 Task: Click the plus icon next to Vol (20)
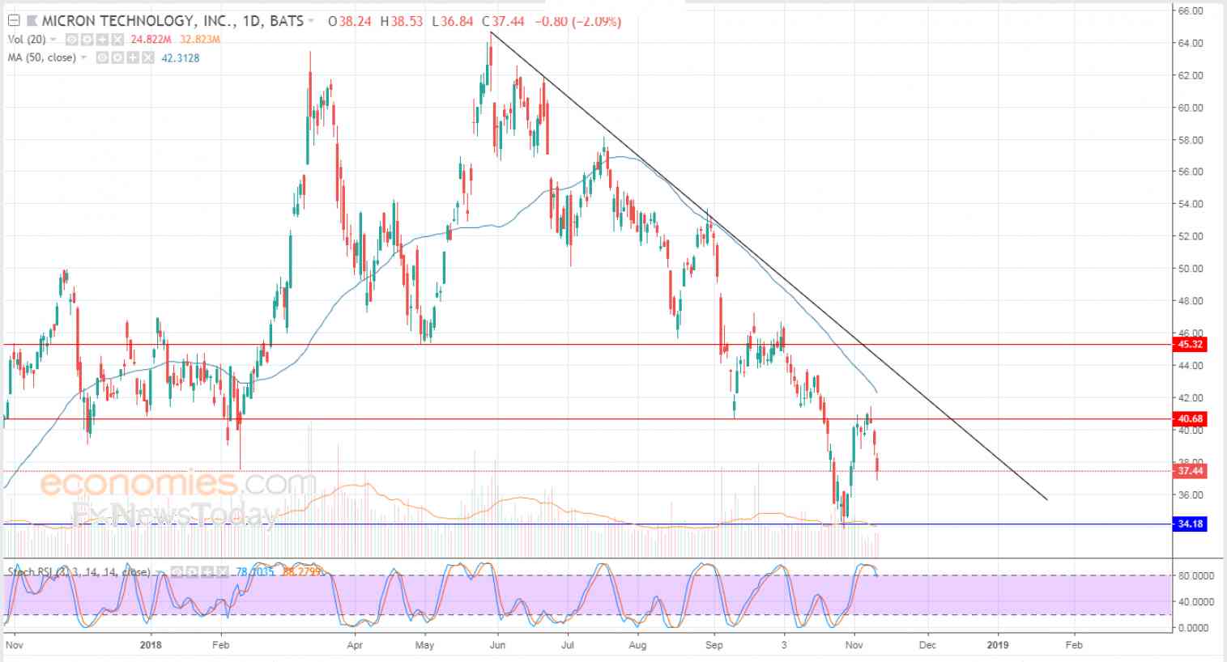[x=102, y=40]
